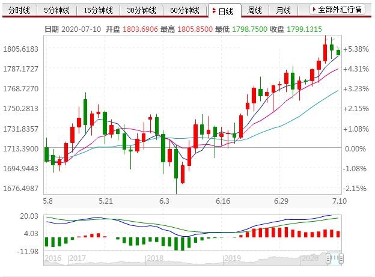Click the 2019 marker on overview timeline
375x277 pixels.
pos(232,258)
